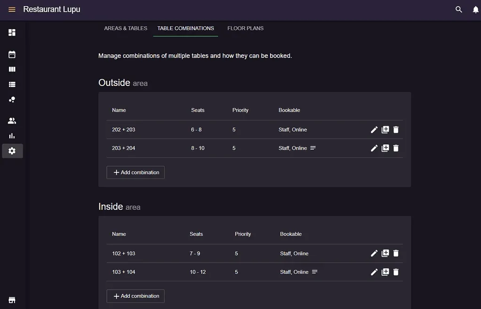This screenshot has width=481, height=309.
Task: Open the list view sidebar icon
Action: [12, 85]
